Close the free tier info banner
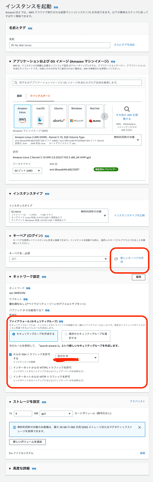This screenshot has height=482, width=153. click(139, 427)
